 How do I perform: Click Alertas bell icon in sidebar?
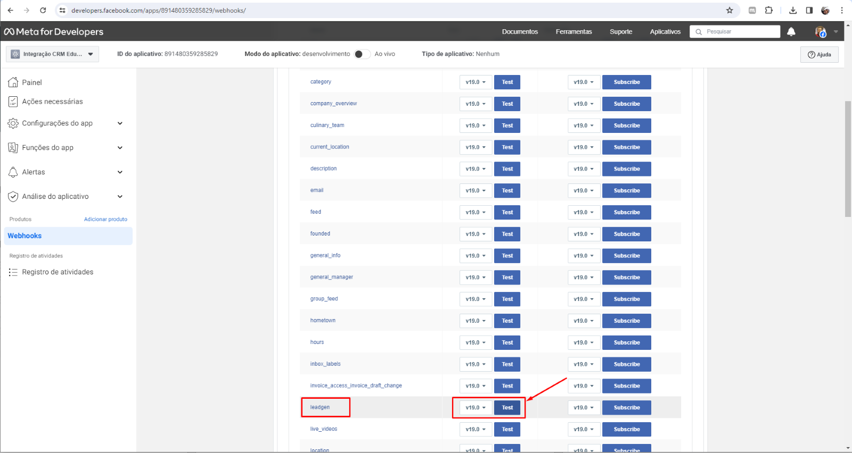(13, 172)
